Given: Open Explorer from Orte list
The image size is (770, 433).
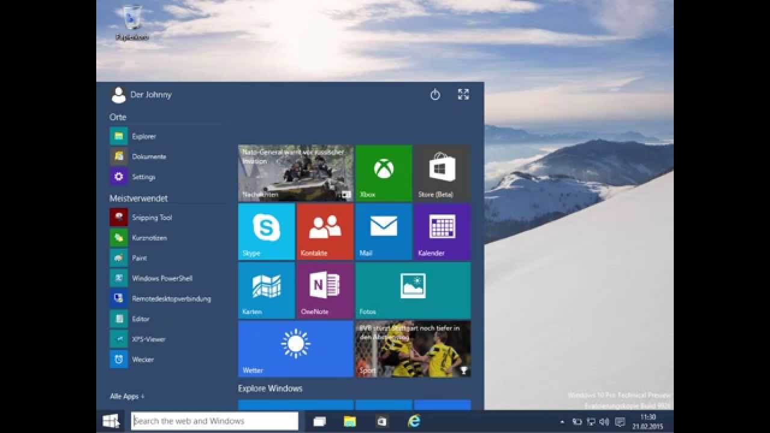Looking at the screenshot, I should (x=134, y=137).
